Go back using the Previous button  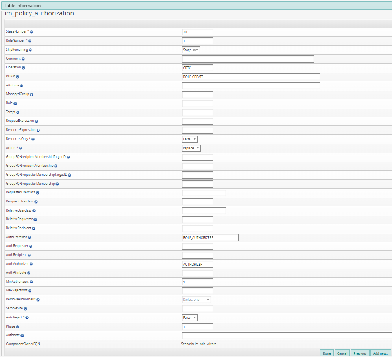[360, 353]
